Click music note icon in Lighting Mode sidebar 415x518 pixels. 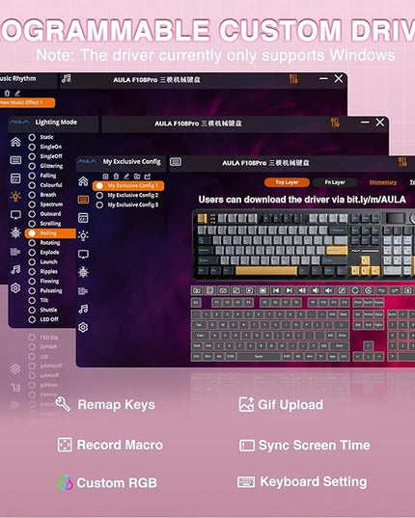pyautogui.click(x=15, y=269)
